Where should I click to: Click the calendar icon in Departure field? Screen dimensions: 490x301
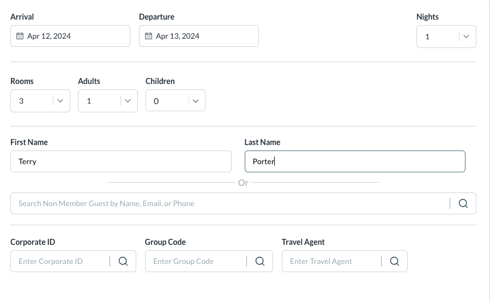[148, 37]
